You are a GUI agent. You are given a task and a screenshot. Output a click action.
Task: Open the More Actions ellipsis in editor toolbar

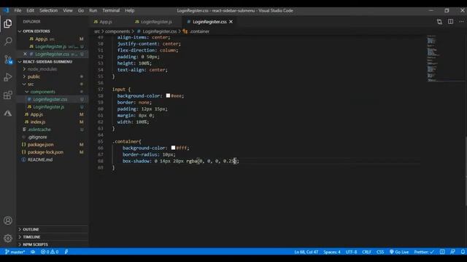coord(461,22)
